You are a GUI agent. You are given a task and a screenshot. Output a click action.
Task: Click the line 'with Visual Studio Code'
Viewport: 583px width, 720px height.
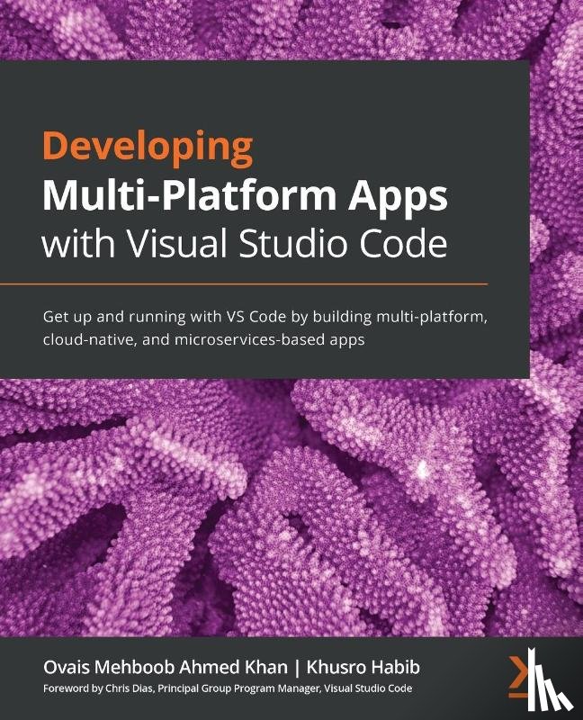tap(245, 242)
